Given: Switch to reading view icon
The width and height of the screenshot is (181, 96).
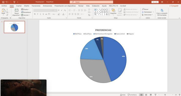Looking at the screenshot, I should coord(151,95).
